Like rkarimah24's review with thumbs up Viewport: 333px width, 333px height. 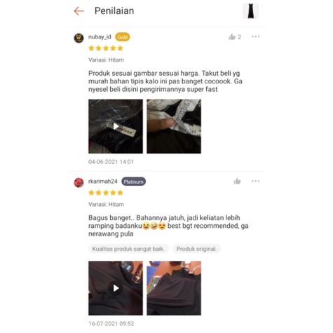pyautogui.click(x=237, y=182)
